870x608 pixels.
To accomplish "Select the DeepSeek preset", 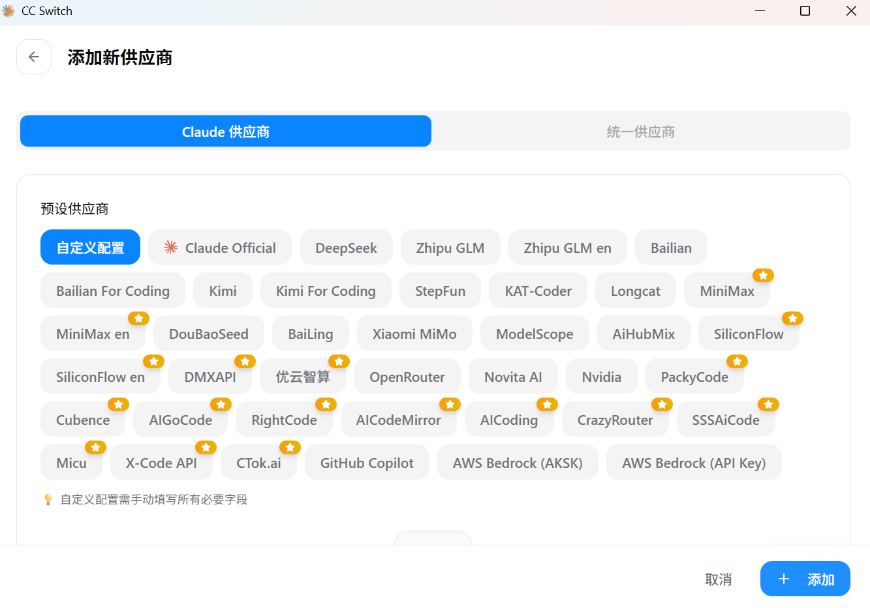I will point(346,247).
